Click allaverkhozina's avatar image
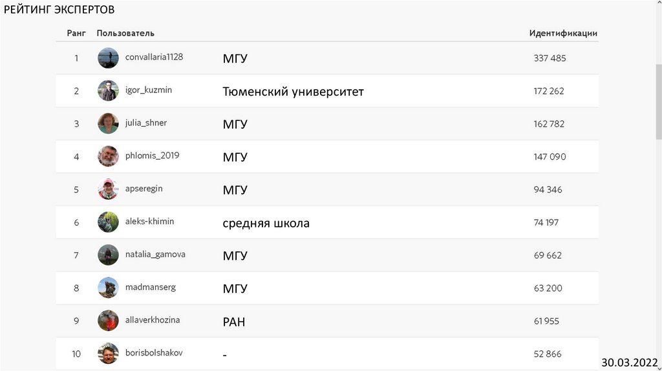This screenshot has height=371, width=662. [x=108, y=321]
